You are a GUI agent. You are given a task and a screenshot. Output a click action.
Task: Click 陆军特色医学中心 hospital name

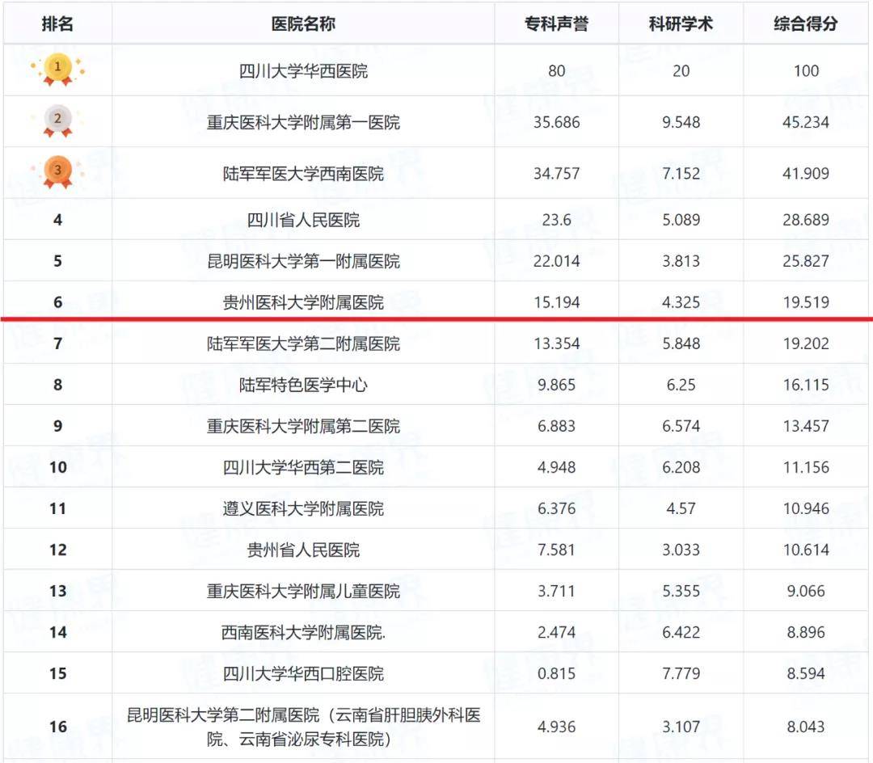[303, 385]
